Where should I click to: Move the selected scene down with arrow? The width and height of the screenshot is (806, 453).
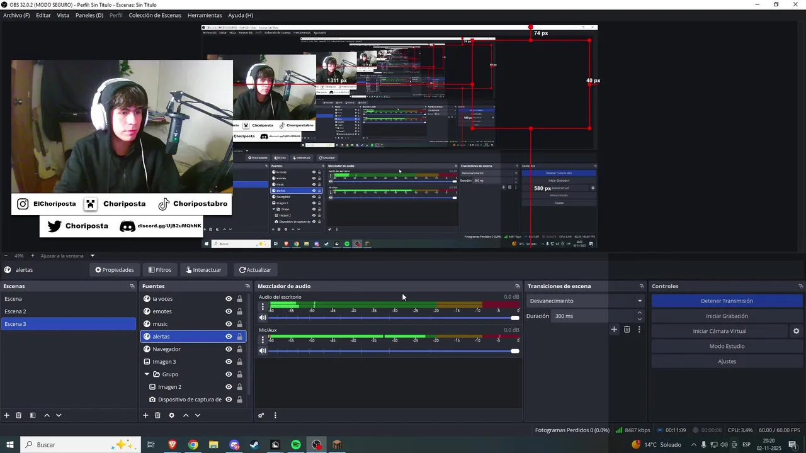tap(59, 415)
